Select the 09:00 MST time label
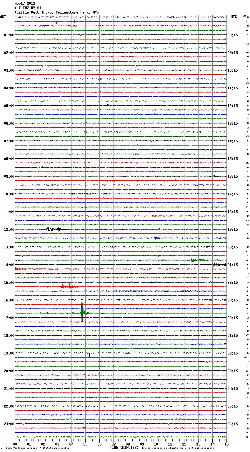Viewport: 250px width, 452px height. point(9,176)
